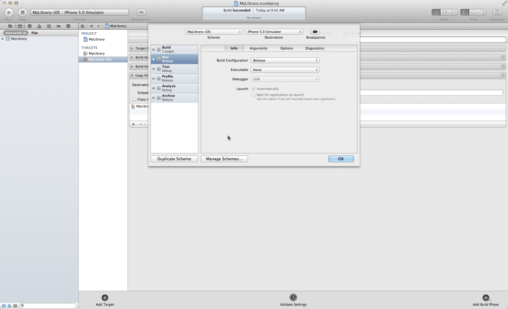Open the Debugger GDB dropdown

point(285,79)
